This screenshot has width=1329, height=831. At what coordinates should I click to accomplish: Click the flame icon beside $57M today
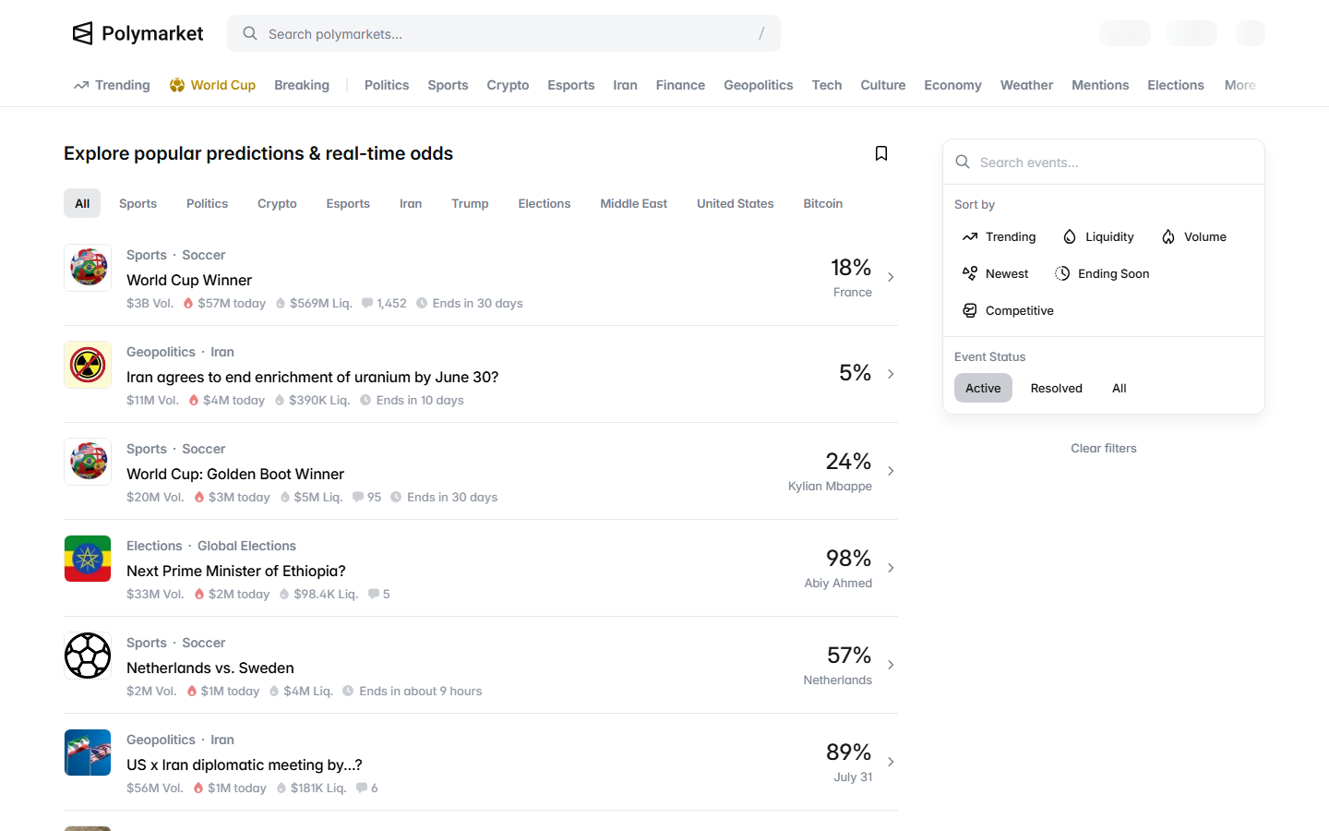pos(188,303)
